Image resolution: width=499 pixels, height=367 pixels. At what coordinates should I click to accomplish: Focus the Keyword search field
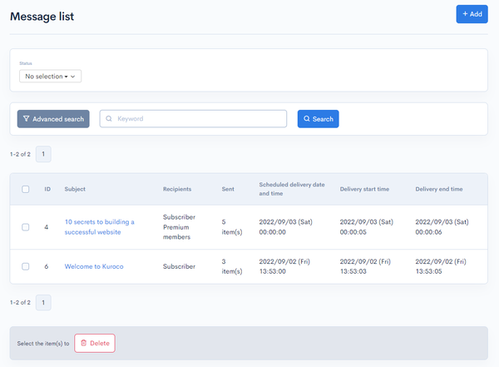193,118
